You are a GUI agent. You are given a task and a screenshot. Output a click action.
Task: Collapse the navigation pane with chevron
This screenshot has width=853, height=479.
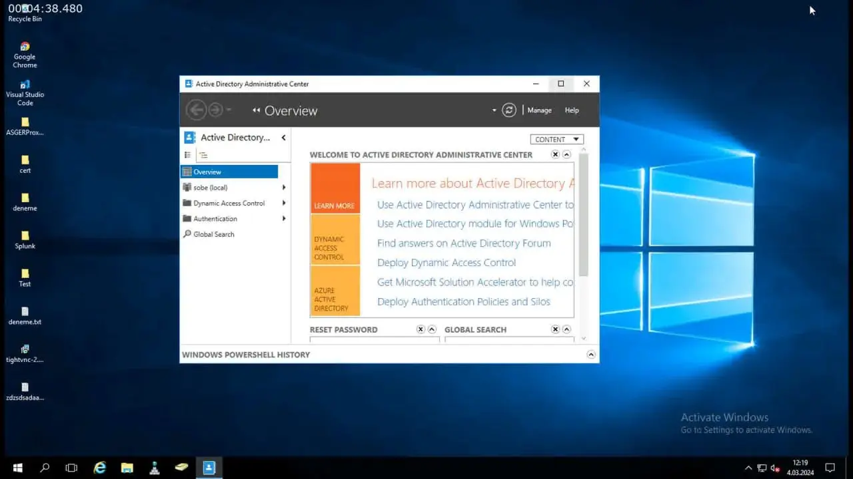click(283, 138)
